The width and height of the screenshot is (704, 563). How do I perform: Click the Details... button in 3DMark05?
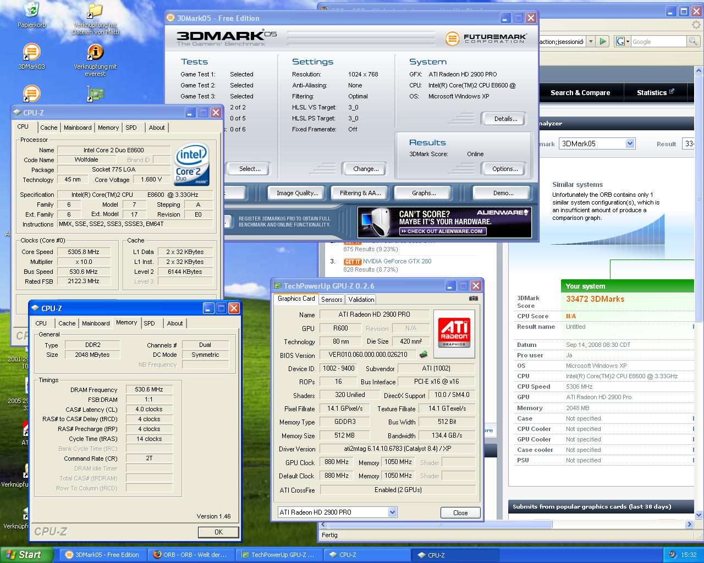pyautogui.click(x=505, y=119)
